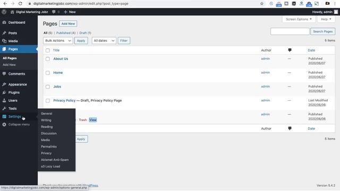Click the Tools wrench icon
This screenshot has height=191, width=340.
coord(4,108)
